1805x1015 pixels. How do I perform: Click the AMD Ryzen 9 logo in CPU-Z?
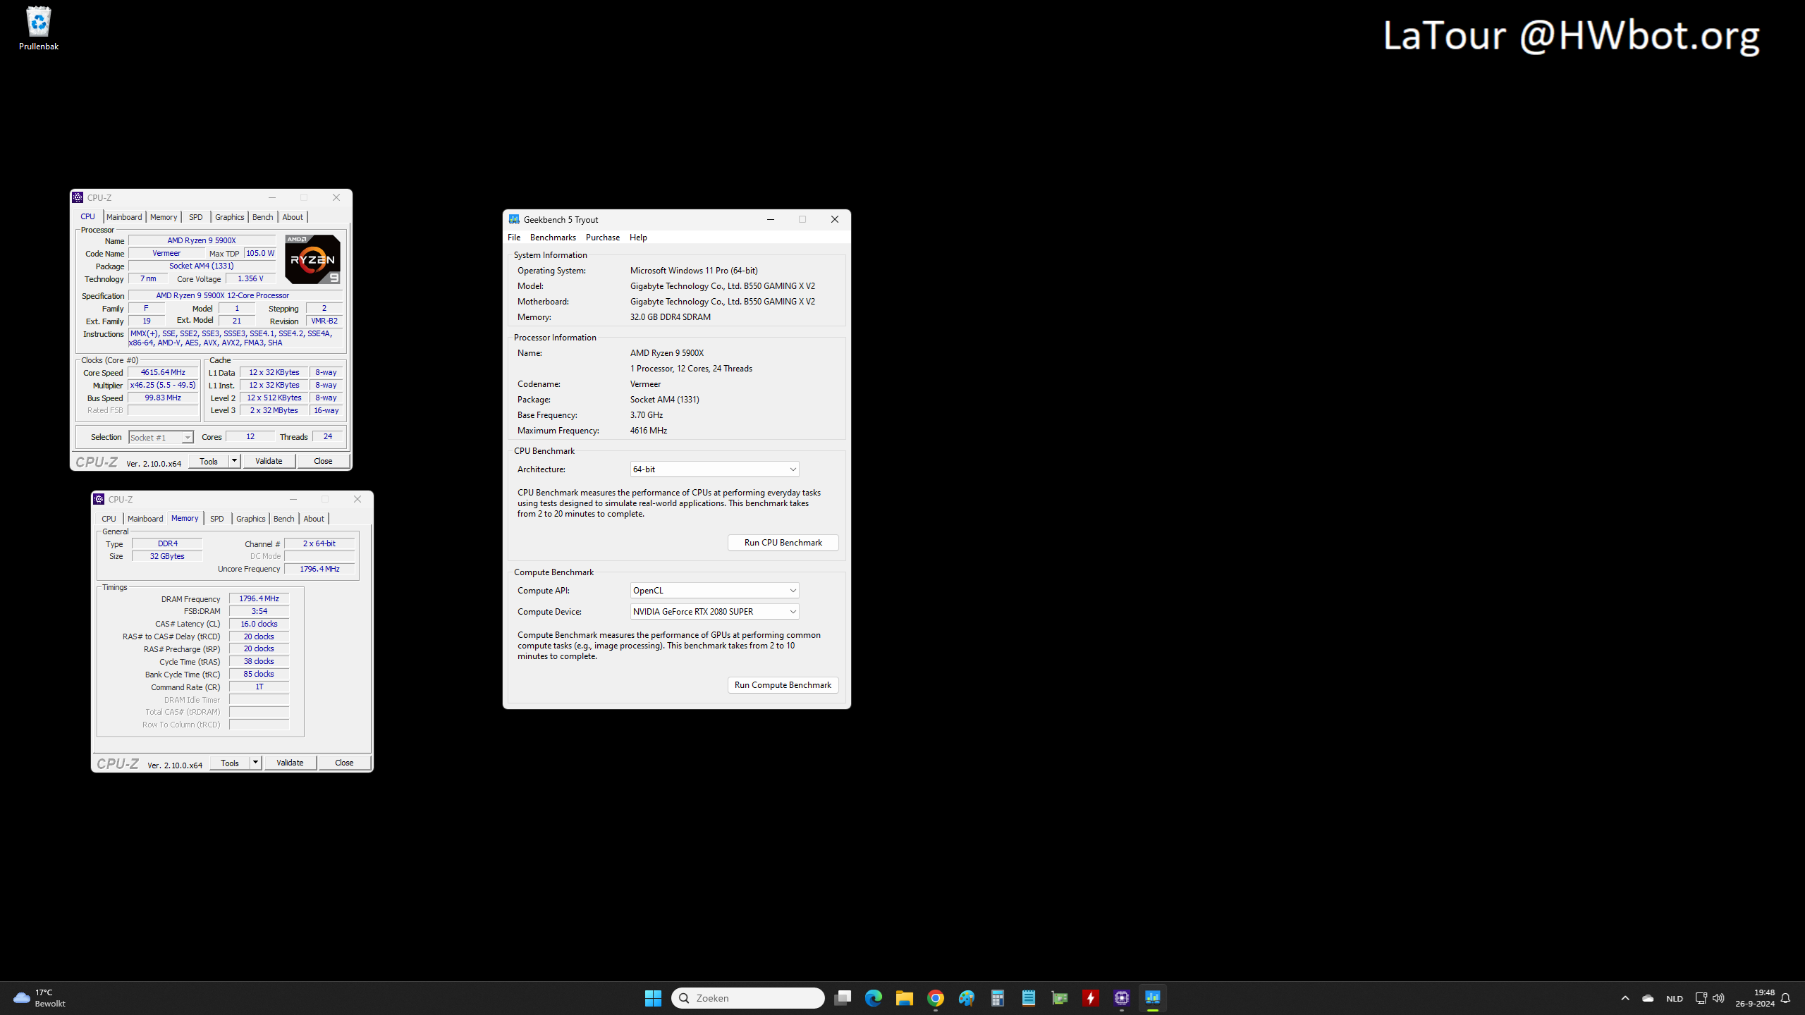(x=312, y=259)
